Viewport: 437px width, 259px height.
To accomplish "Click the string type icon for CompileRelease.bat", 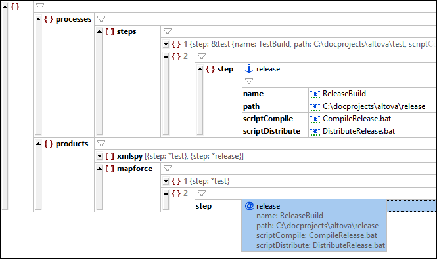I will (x=315, y=119).
